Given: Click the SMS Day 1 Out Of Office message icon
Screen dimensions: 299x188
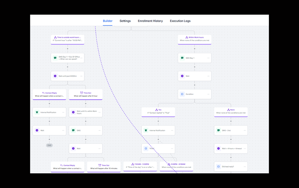Looking at the screenshot, I should 55,58.
